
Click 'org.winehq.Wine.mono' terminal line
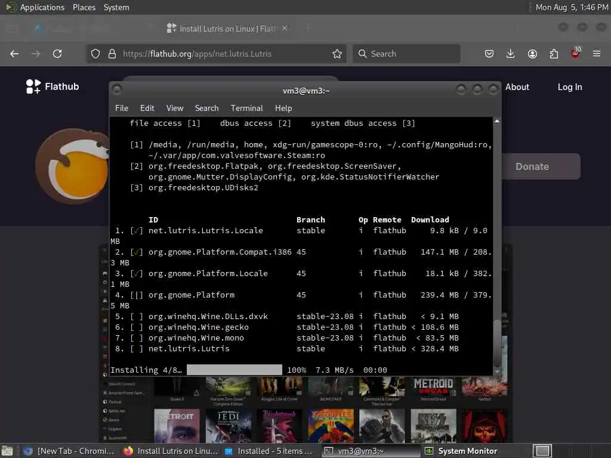coord(196,338)
